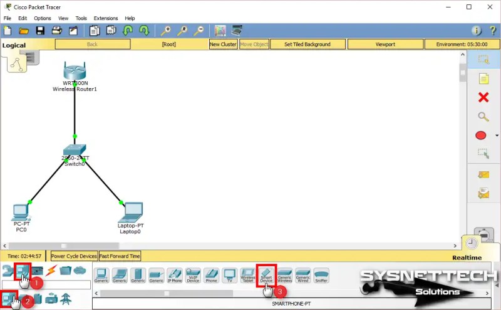Select the red ellipse drawing tool
Image resolution: width=501 pixels, height=310 pixels.
tap(481, 136)
